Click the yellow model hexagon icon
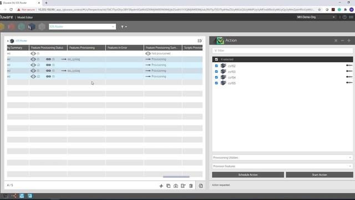 (2, 27)
